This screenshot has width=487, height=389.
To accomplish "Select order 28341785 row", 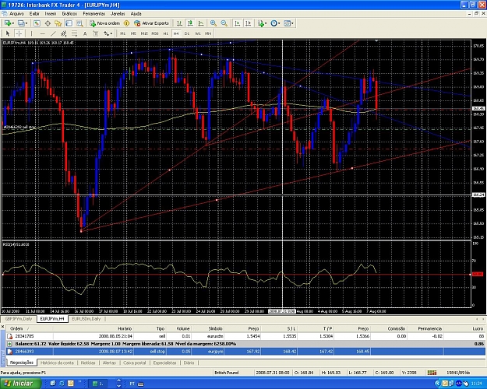I will point(245,336).
